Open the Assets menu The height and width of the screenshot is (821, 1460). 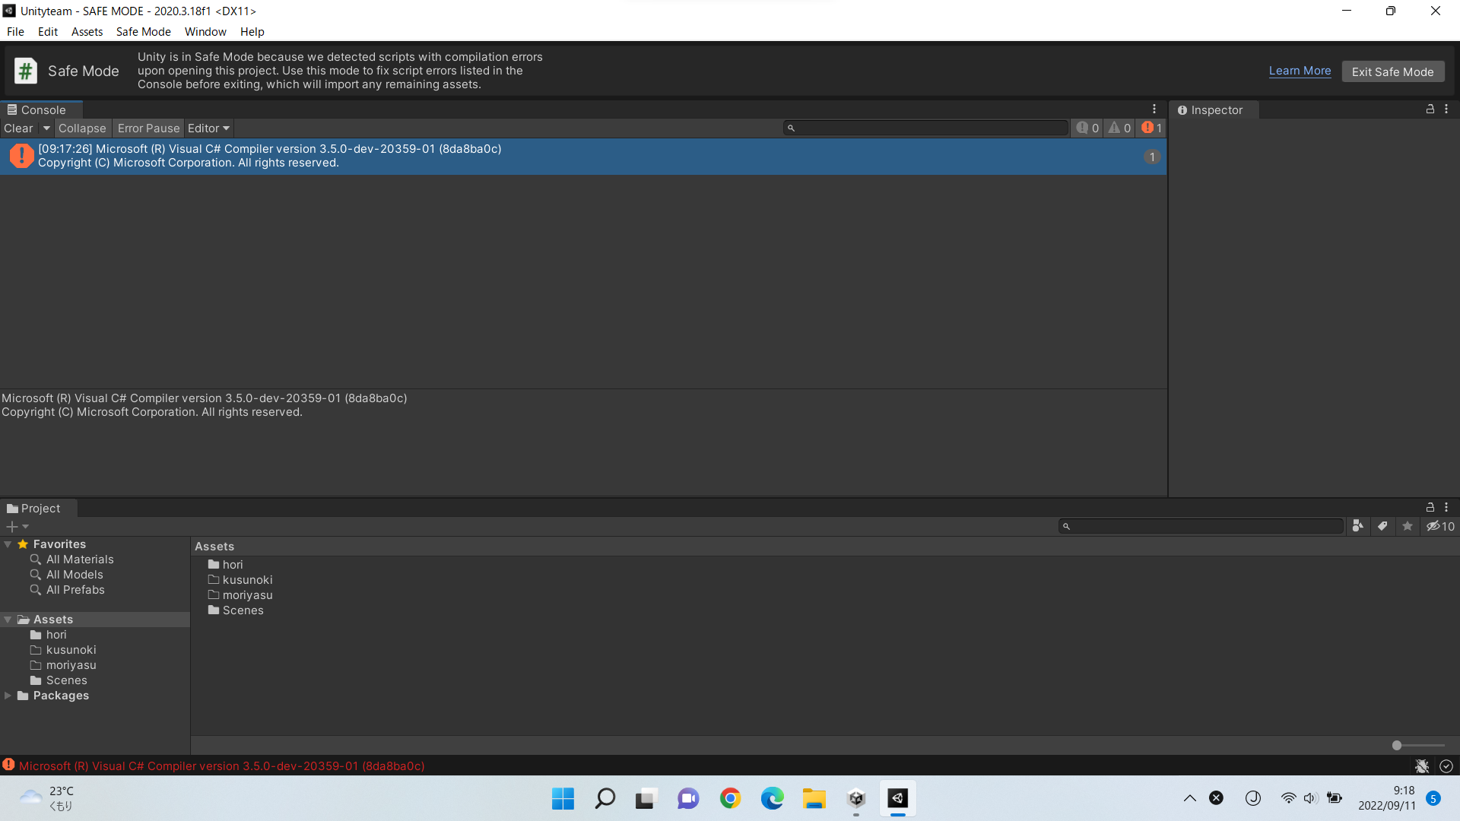[87, 31]
